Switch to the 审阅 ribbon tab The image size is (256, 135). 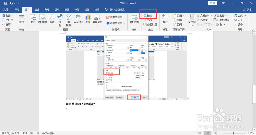pyautogui.click(x=77, y=10)
